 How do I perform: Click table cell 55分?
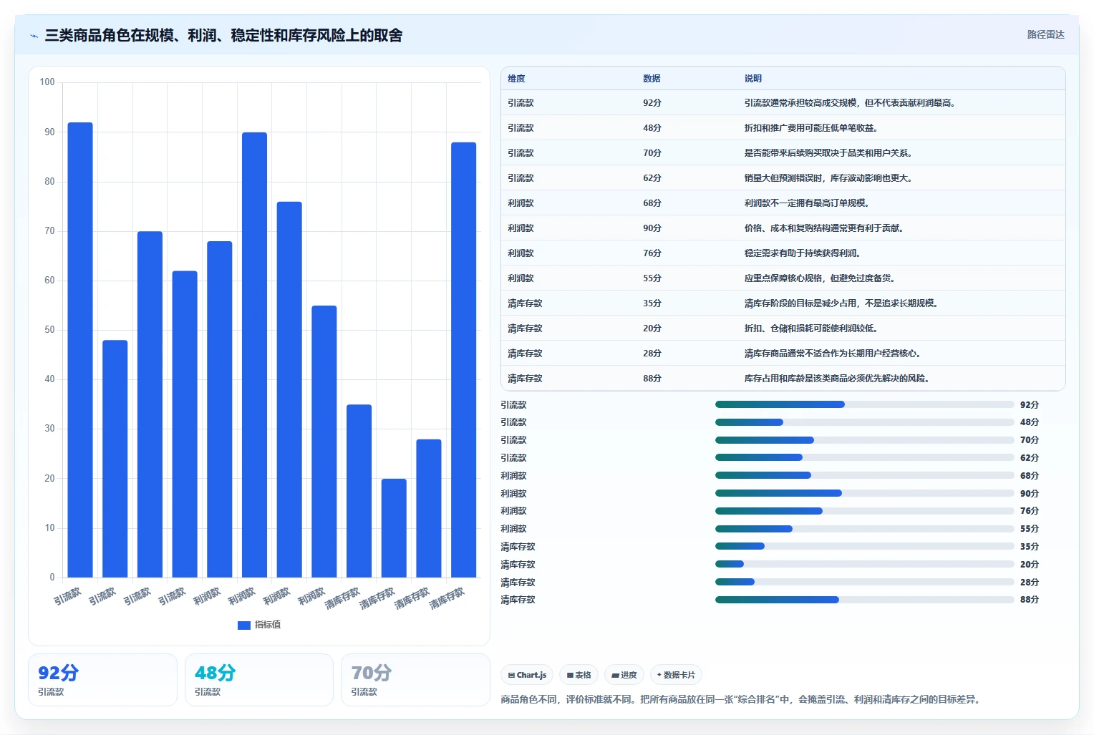point(652,278)
